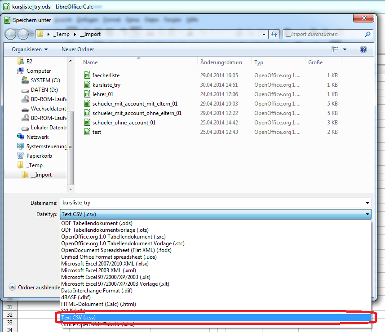Choose dBASE (.dbf) file type
This screenshot has width=385, height=332.
click(x=216, y=297)
